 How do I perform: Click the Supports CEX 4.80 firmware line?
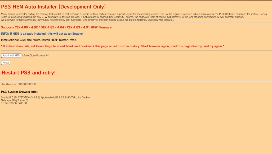coord(56,27)
